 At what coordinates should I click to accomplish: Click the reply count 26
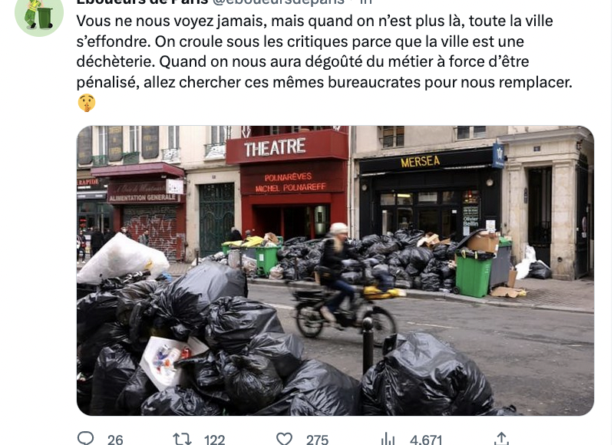pos(115,440)
